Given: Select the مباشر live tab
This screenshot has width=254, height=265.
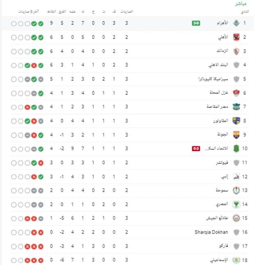Looking at the screenshot, I should (240, 4).
